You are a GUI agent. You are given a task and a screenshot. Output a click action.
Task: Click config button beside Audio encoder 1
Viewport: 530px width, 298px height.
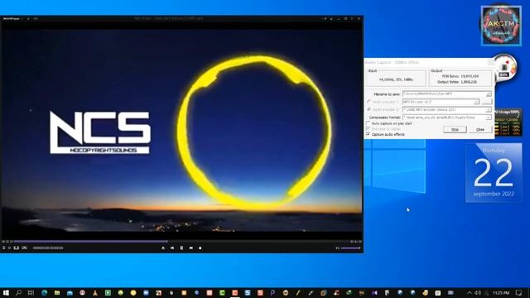point(487,102)
